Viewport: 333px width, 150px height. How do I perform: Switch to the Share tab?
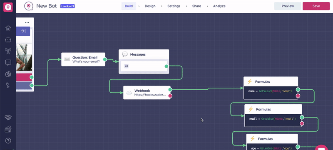(x=196, y=6)
